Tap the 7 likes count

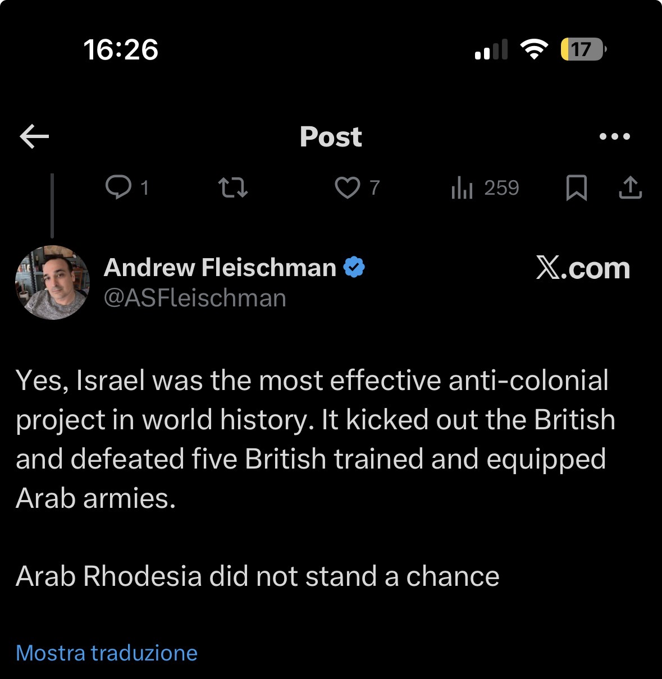375,187
